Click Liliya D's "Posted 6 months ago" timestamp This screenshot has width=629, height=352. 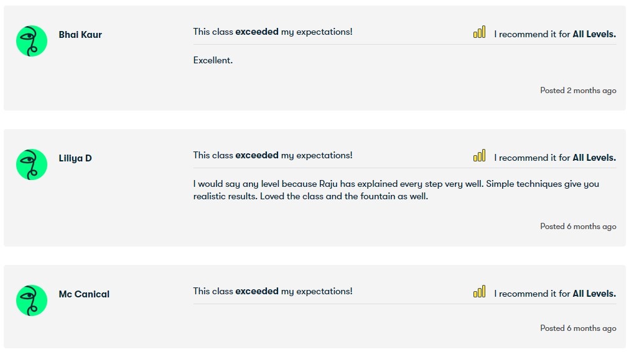(578, 227)
